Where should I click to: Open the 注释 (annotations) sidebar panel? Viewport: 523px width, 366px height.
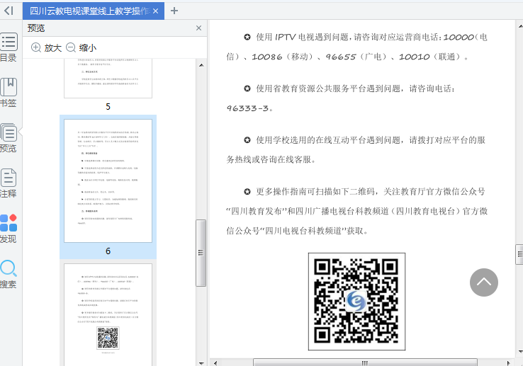[x=9, y=183]
